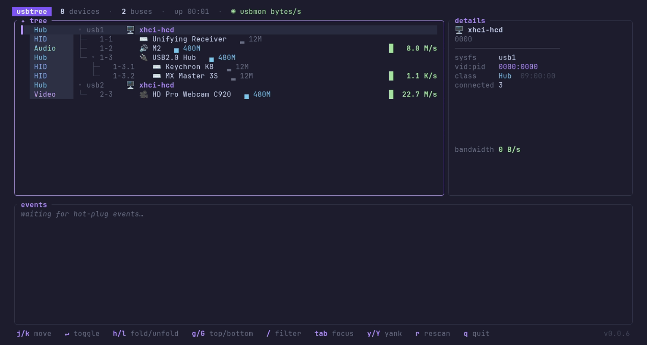This screenshot has height=345, width=647.
Task: Click the green usbmon status dot
Action: [233, 11]
